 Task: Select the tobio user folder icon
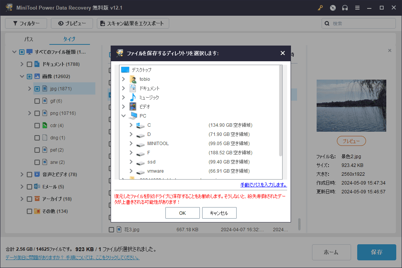pos(133,79)
